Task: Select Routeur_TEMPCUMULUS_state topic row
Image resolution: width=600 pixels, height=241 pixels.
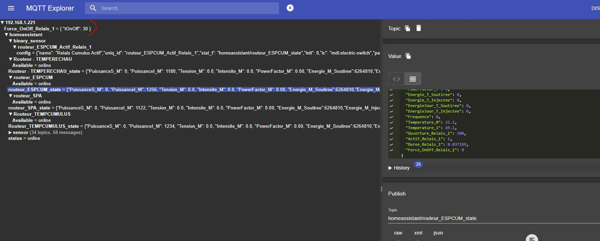Action: click(194, 126)
